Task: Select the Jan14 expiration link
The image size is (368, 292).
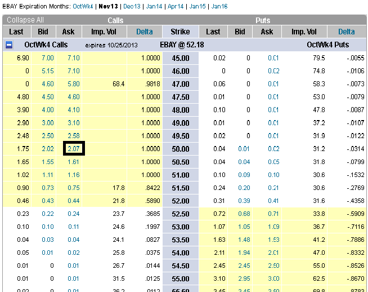Action: [154, 6]
